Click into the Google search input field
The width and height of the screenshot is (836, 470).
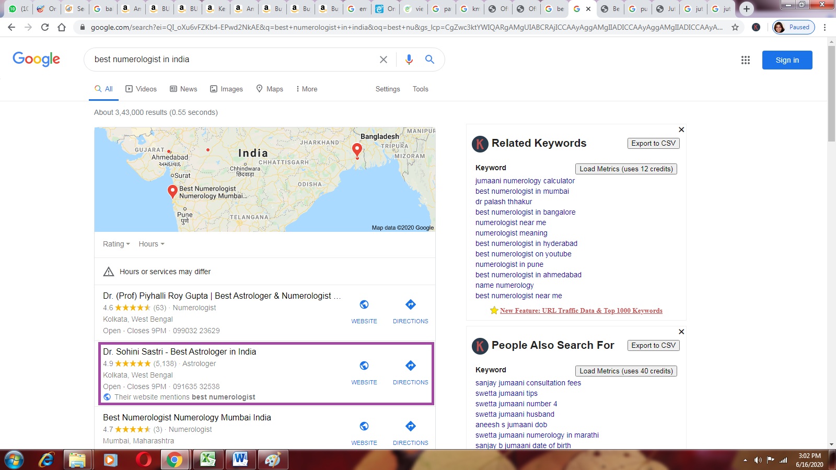click(x=233, y=60)
